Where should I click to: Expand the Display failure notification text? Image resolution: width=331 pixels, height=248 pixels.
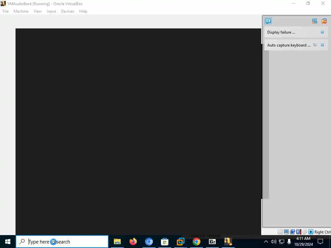(281, 32)
